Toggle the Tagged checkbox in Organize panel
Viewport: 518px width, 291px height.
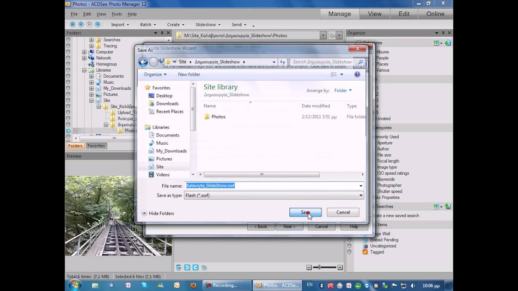(365, 252)
